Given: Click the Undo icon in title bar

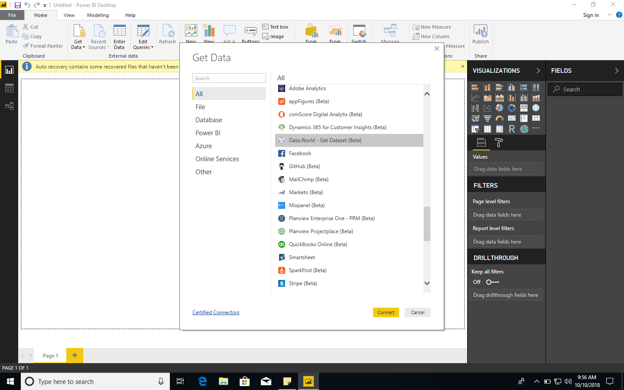Looking at the screenshot, I should coord(27,5).
